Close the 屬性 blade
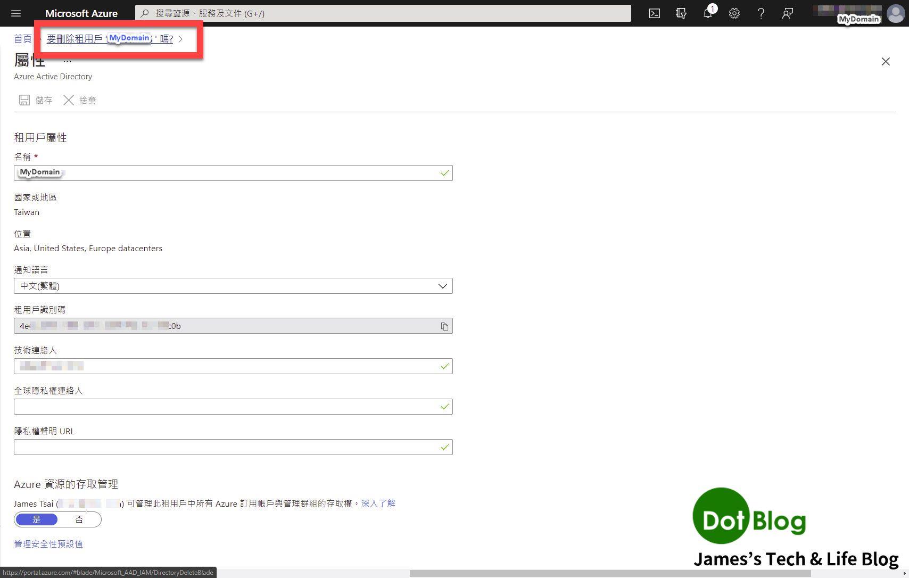 886,62
